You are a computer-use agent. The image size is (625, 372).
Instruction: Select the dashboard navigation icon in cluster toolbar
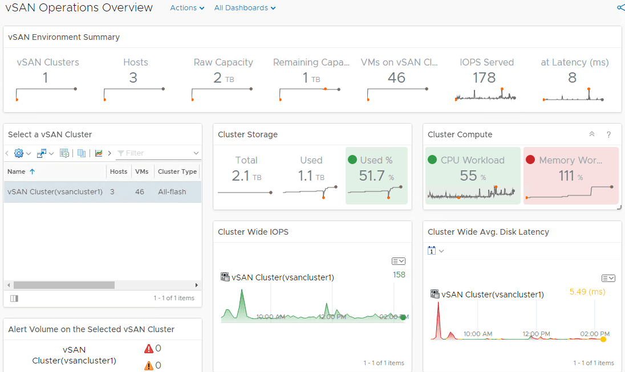[x=64, y=153]
